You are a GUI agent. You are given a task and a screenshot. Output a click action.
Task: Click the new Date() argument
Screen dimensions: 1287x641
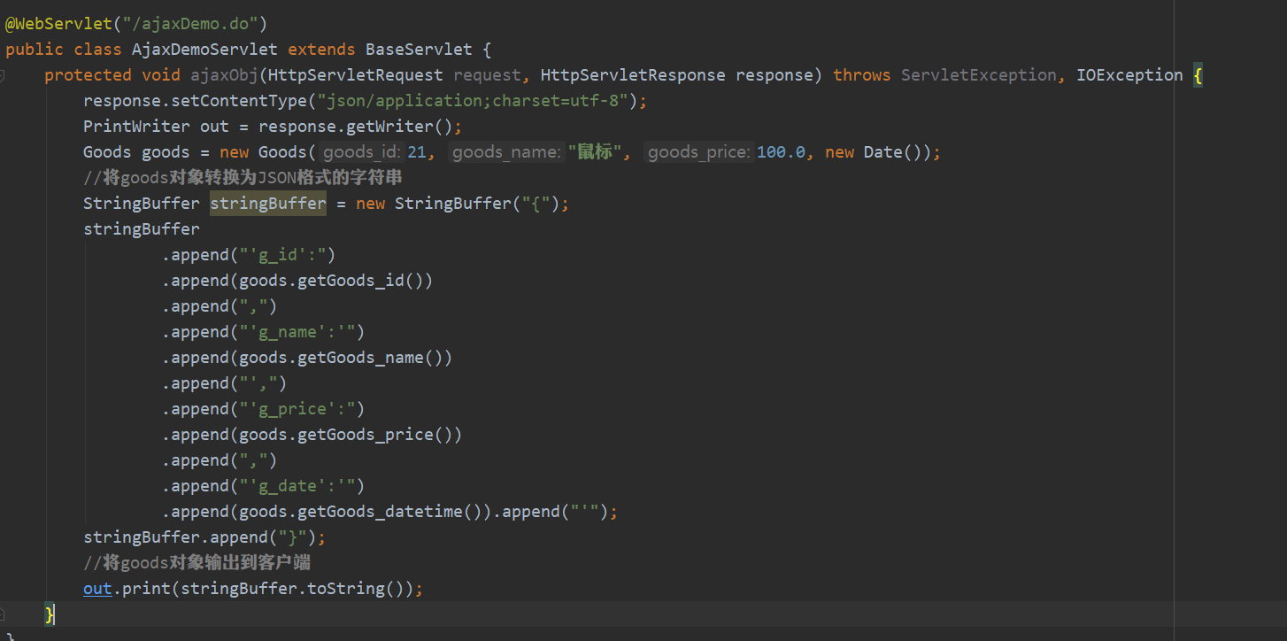873,152
